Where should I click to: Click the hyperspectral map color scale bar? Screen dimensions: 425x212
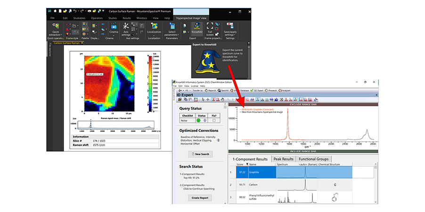click(147, 83)
